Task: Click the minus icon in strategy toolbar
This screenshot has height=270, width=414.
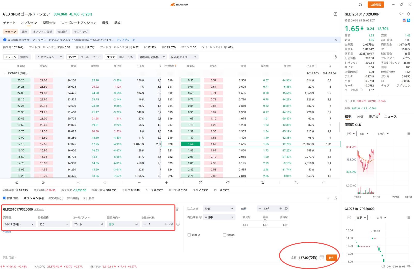Action: [139, 183]
